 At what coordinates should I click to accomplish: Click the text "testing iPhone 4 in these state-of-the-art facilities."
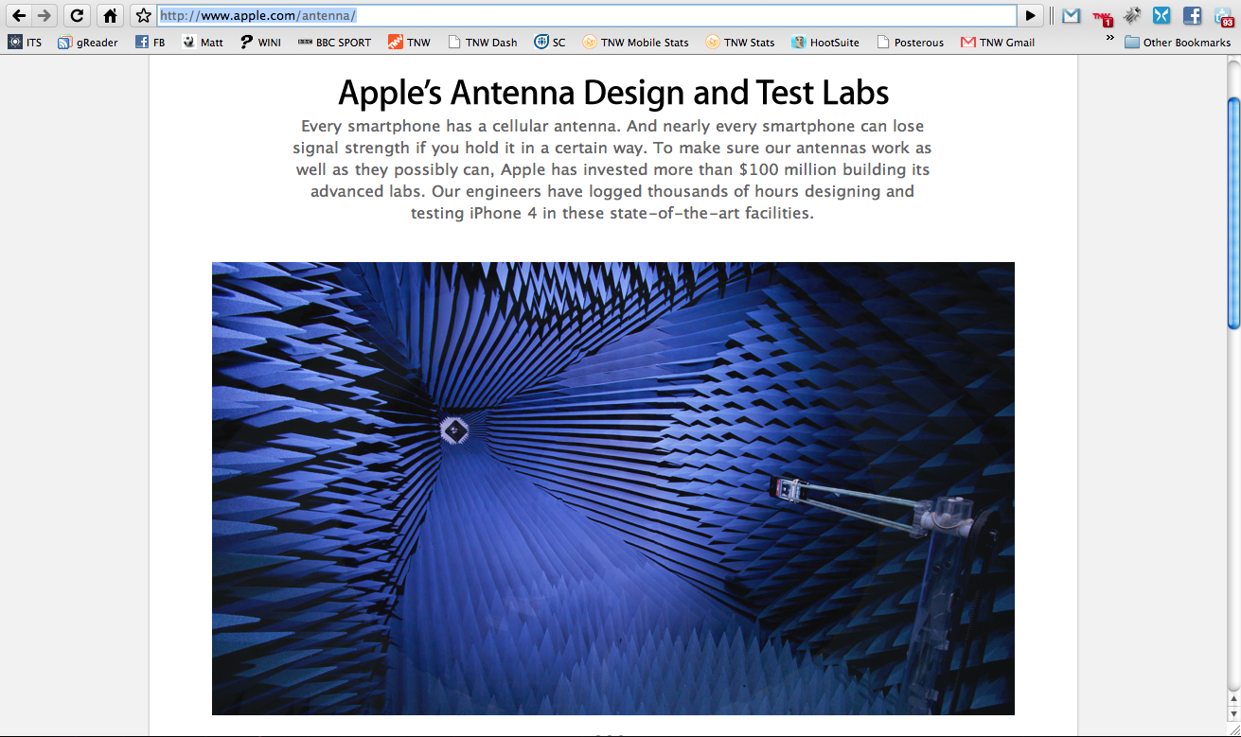pyautogui.click(x=612, y=213)
